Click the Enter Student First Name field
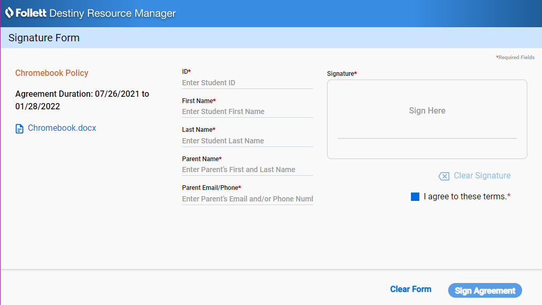The height and width of the screenshot is (305, 542). (x=247, y=111)
